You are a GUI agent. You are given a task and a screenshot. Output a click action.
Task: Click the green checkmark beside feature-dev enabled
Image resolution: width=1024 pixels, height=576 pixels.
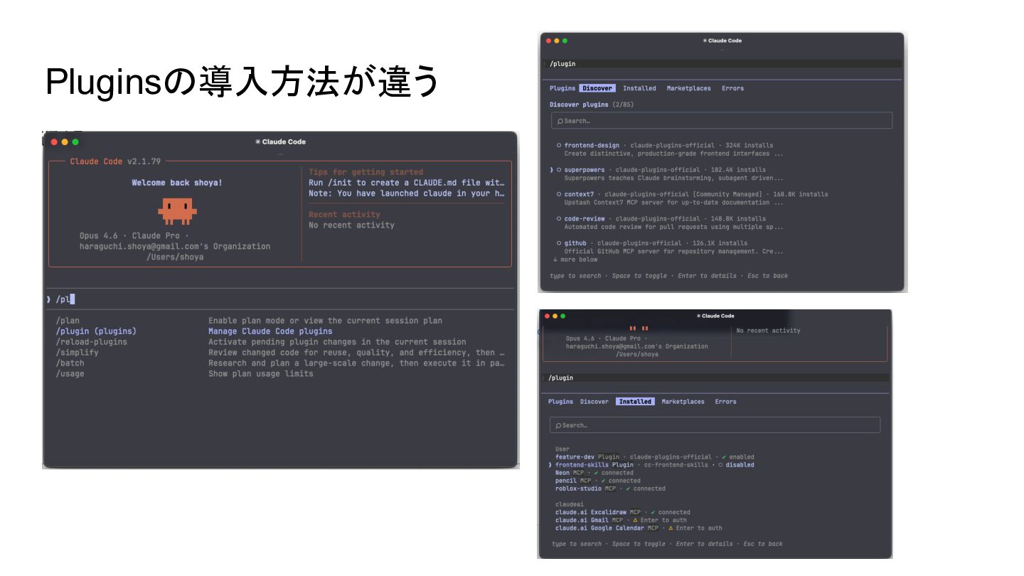click(x=724, y=457)
